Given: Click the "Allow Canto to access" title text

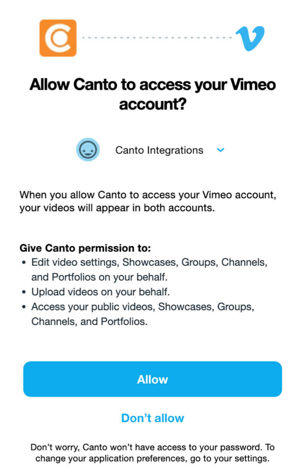Looking at the screenshot, I should (152, 94).
